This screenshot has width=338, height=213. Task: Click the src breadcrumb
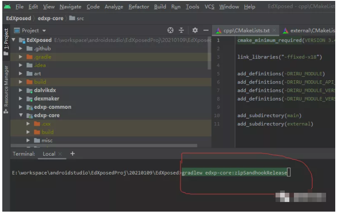pyautogui.click(x=80, y=18)
